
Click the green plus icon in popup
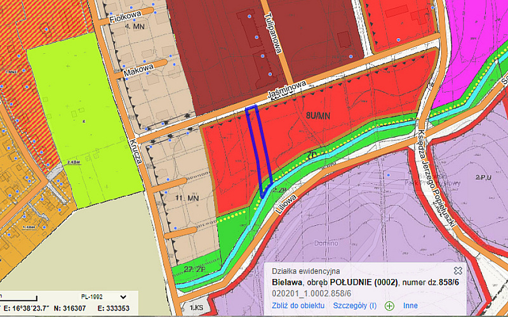tap(389, 306)
